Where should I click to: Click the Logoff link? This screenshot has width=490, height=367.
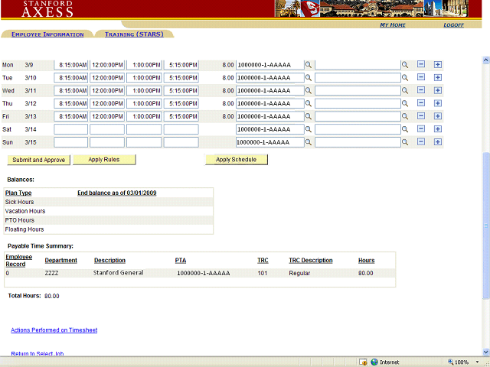tap(453, 25)
